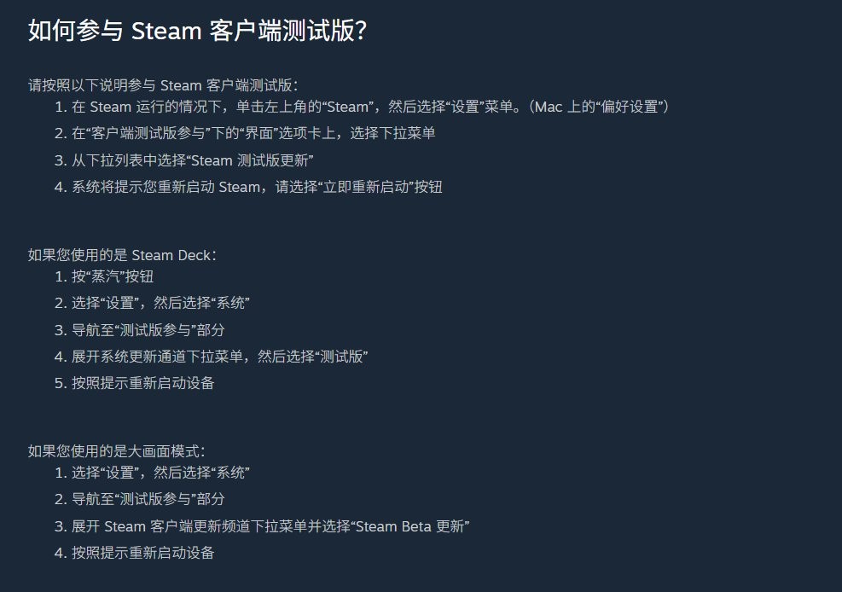Click the line "如果您使用的是 Steam Deck"

pos(123,255)
